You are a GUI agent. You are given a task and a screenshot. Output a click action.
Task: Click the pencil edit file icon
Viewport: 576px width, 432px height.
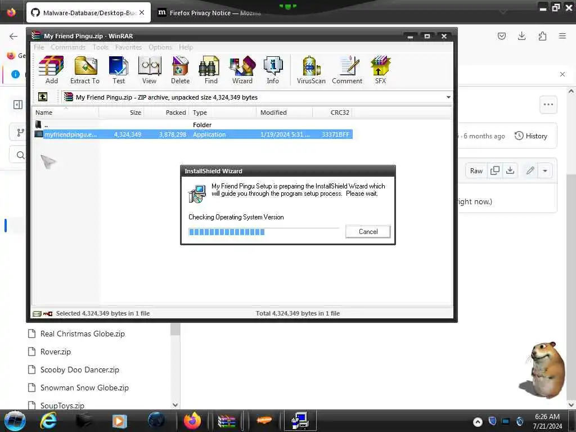[x=530, y=170]
